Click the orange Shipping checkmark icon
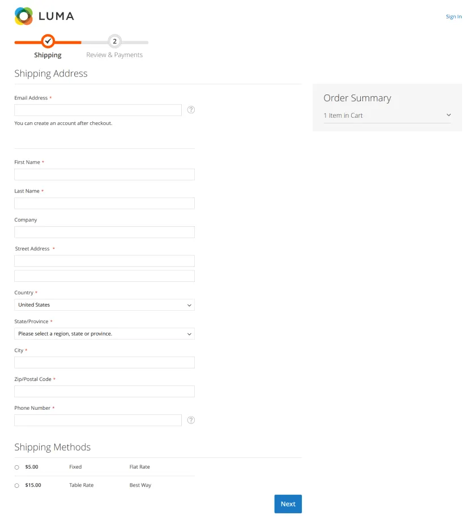This screenshot has width=474, height=532. click(48, 41)
